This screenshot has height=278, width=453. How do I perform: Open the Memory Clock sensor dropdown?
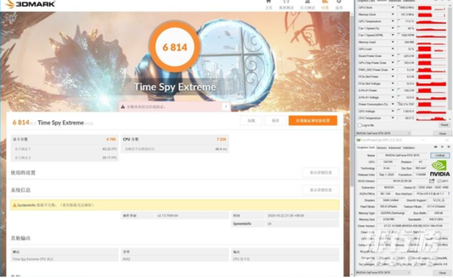coord(393,14)
